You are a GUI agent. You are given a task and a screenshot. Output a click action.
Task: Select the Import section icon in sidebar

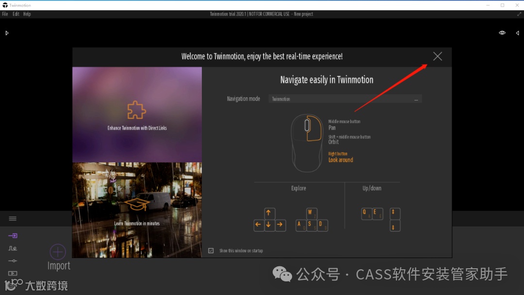click(x=13, y=236)
